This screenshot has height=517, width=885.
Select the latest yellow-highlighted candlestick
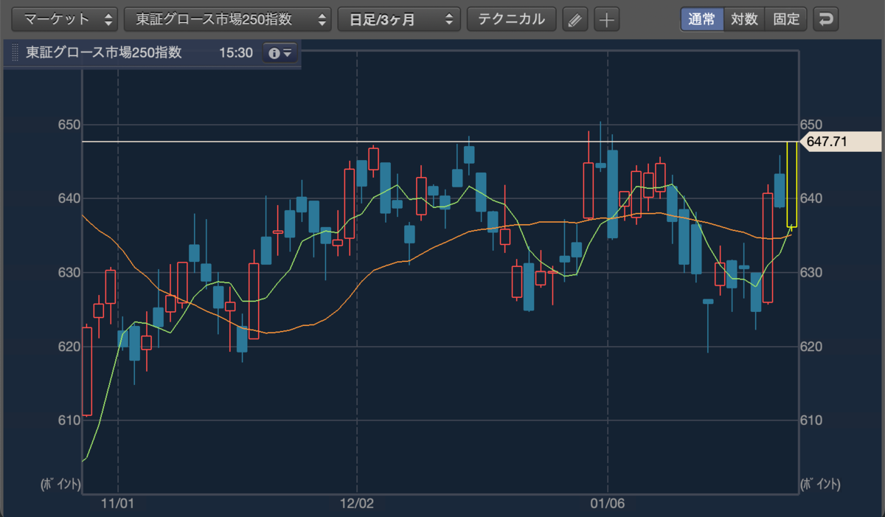[x=791, y=184]
